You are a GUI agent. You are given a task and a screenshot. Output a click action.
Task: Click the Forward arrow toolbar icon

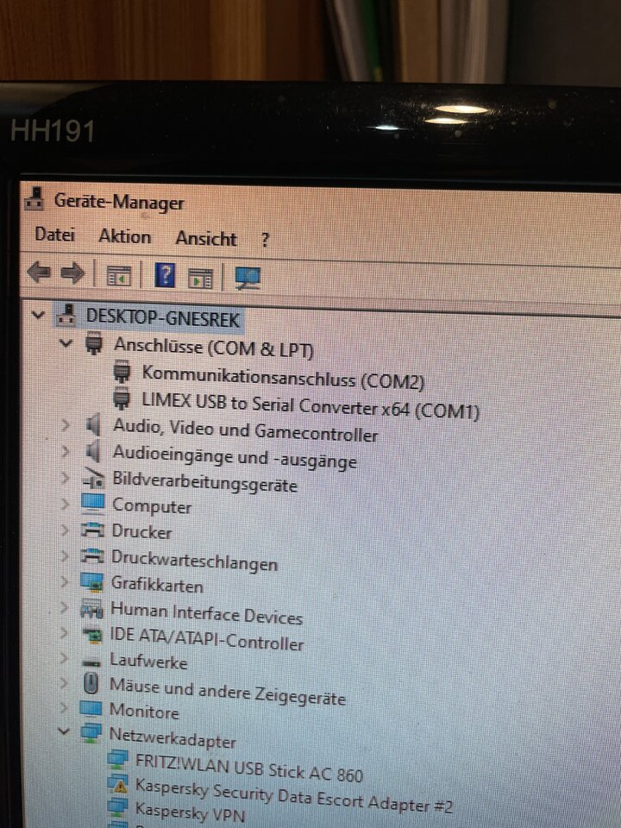pyautogui.click(x=72, y=273)
